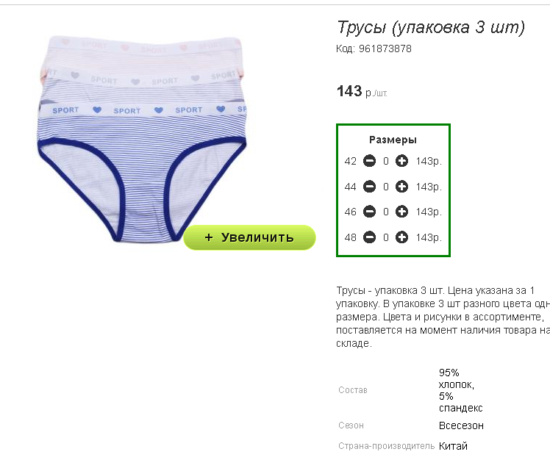550x460 pixels.
Task: Click the product title Трусы (упаковка 3 шт)
Action: tap(431, 27)
